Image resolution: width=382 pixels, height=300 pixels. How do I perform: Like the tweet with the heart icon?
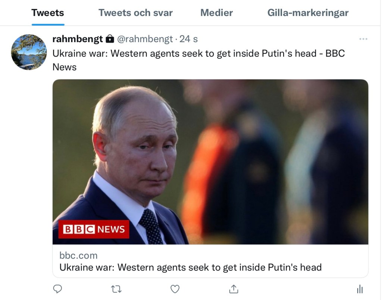(175, 289)
